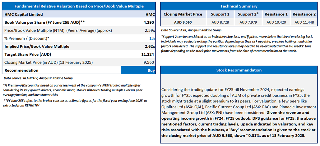Select the Support 1 column header

(x=220, y=14)
